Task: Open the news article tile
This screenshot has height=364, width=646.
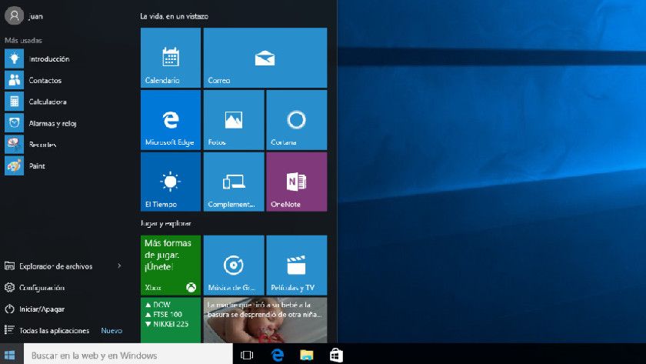Action: click(265, 320)
